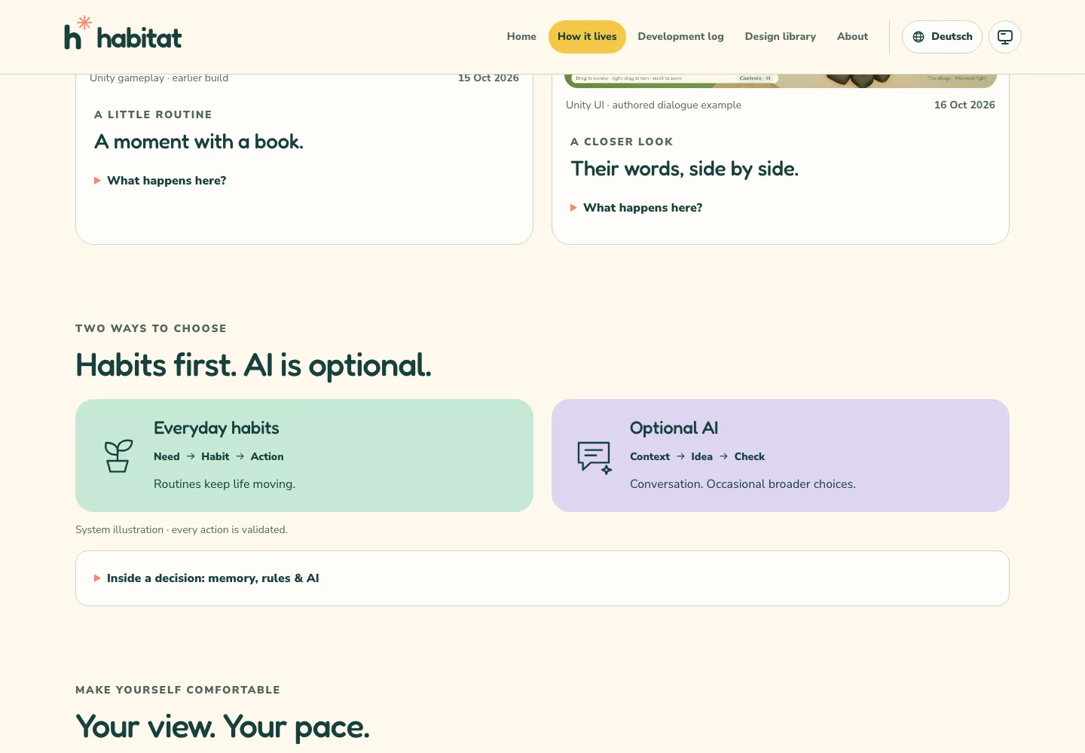Click "Unity gameplay · earlier build" caption

point(159,78)
